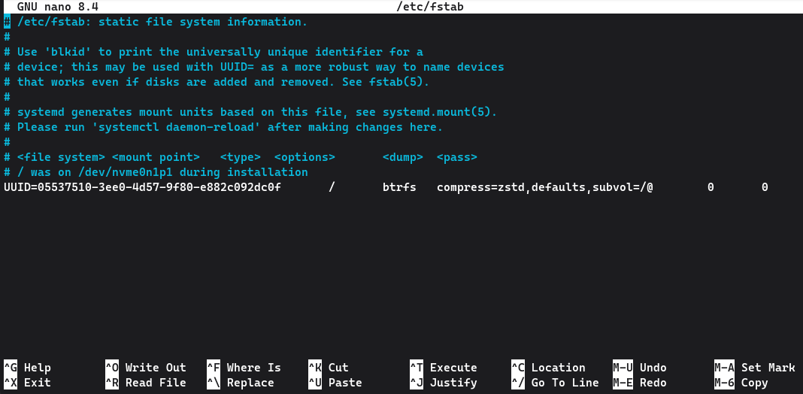The image size is (803, 394).
Task: Select the ^O Write Out shortcut
Action: tap(146, 368)
